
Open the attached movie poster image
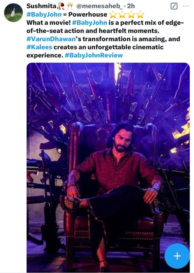click(108, 160)
